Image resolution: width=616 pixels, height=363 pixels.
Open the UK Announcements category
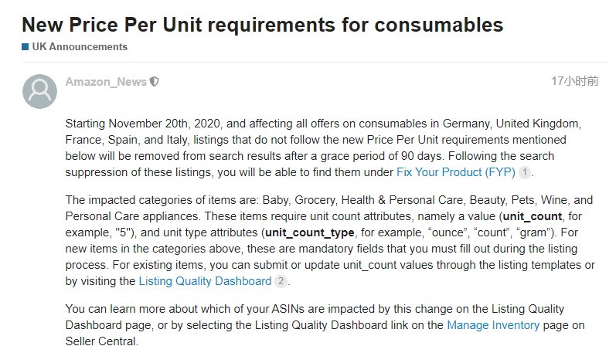point(80,47)
